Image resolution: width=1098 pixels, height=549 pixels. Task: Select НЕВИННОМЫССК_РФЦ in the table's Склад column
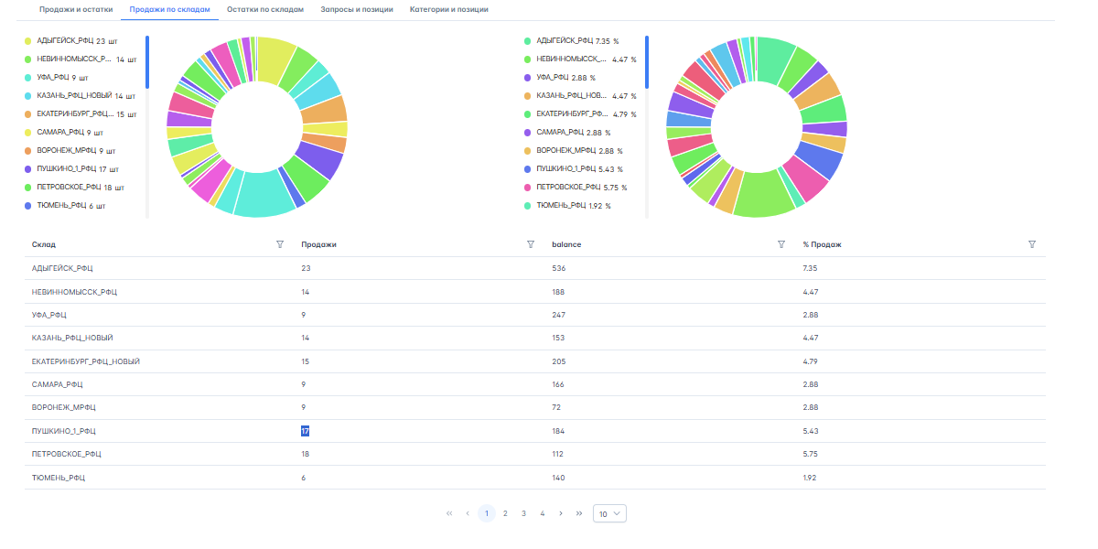coord(74,292)
